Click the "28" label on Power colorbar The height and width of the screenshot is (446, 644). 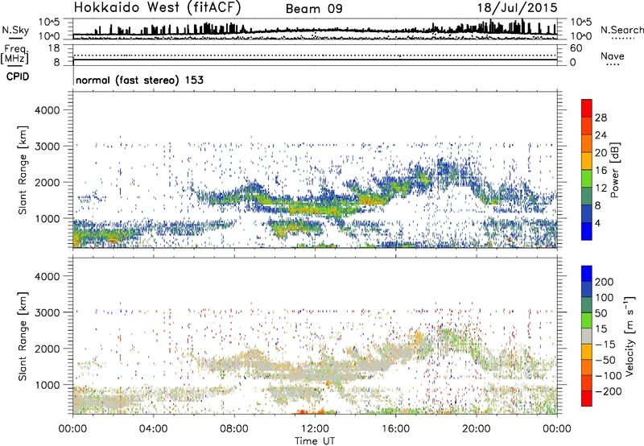click(x=601, y=118)
